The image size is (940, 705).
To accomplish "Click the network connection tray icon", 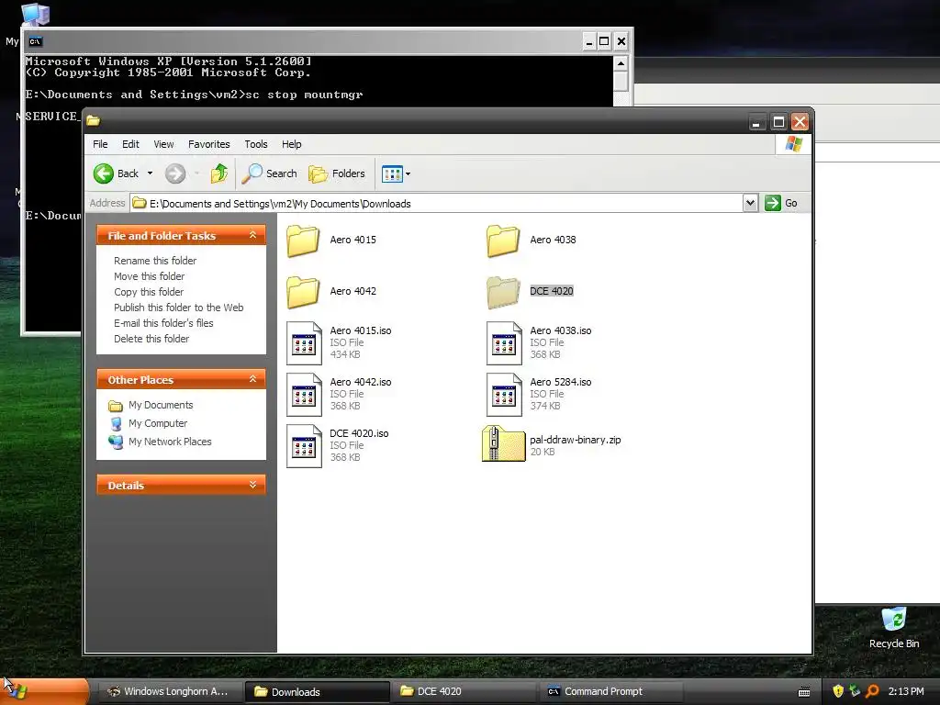I will 855,691.
